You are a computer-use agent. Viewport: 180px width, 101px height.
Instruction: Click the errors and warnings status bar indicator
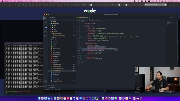[x=57, y=89]
